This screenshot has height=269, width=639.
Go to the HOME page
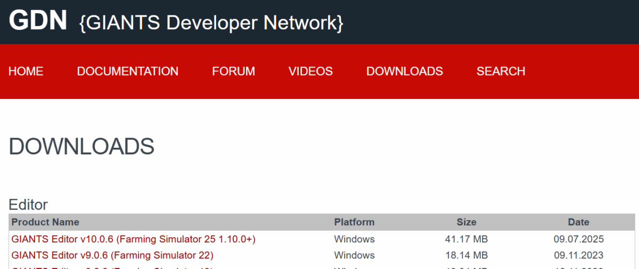[26, 71]
